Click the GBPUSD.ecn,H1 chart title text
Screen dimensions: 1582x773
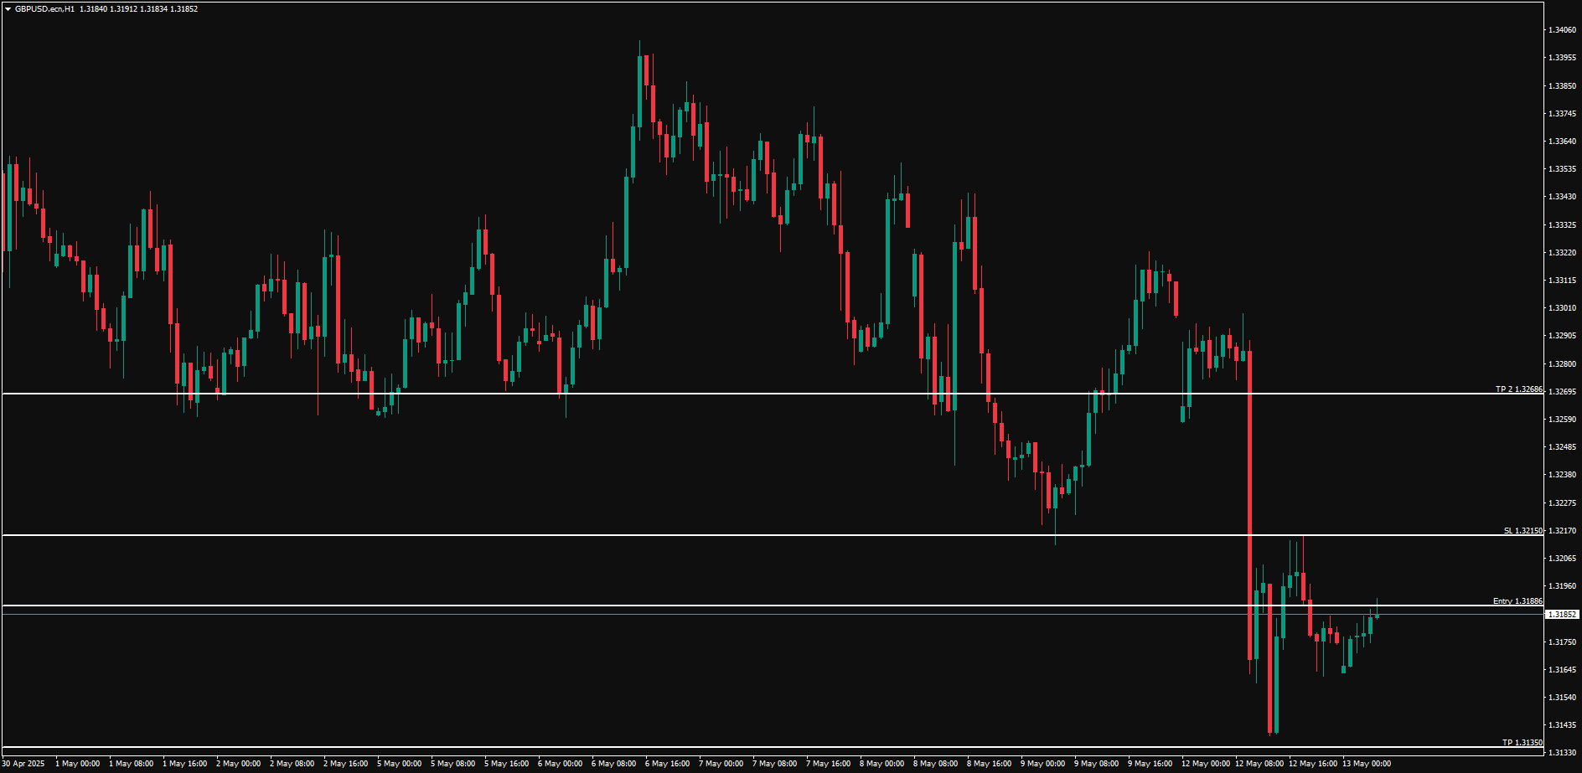(44, 9)
